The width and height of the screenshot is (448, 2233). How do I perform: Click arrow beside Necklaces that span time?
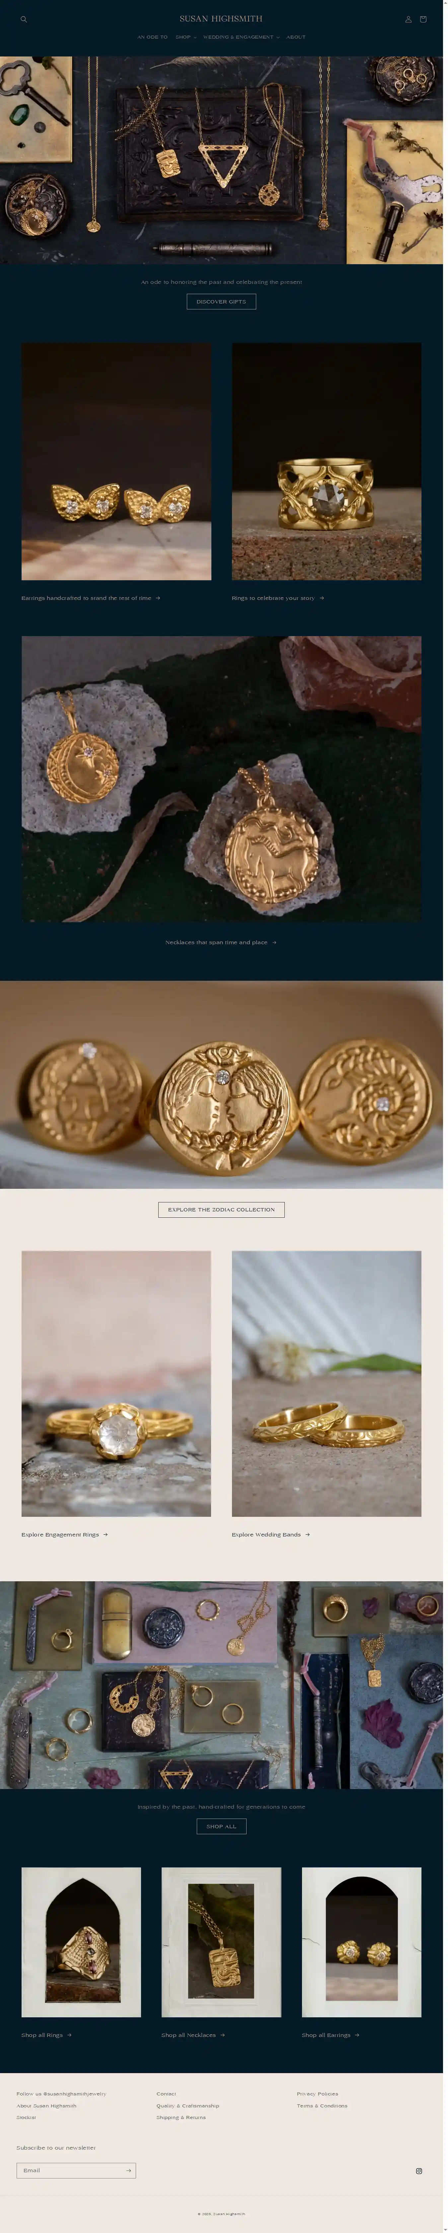pos(274,942)
